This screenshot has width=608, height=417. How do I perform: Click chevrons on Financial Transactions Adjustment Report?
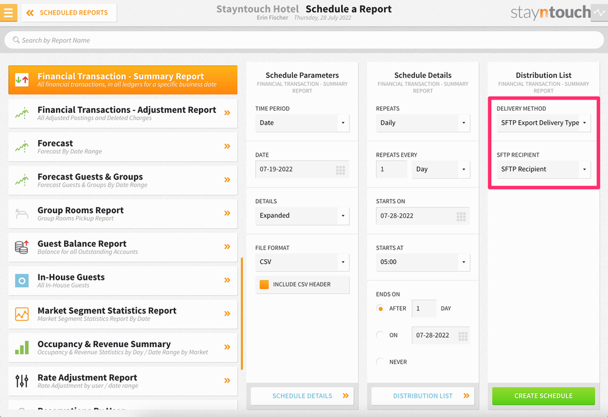pos(227,113)
